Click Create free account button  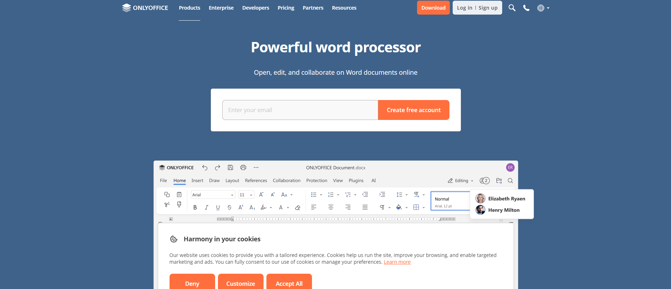pyautogui.click(x=413, y=110)
